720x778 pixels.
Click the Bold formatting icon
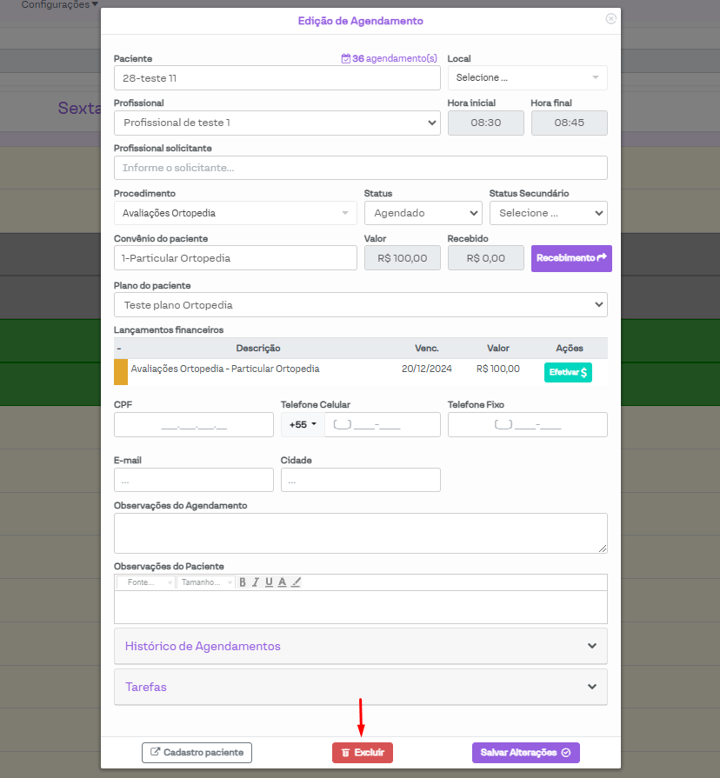pos(243,582)
